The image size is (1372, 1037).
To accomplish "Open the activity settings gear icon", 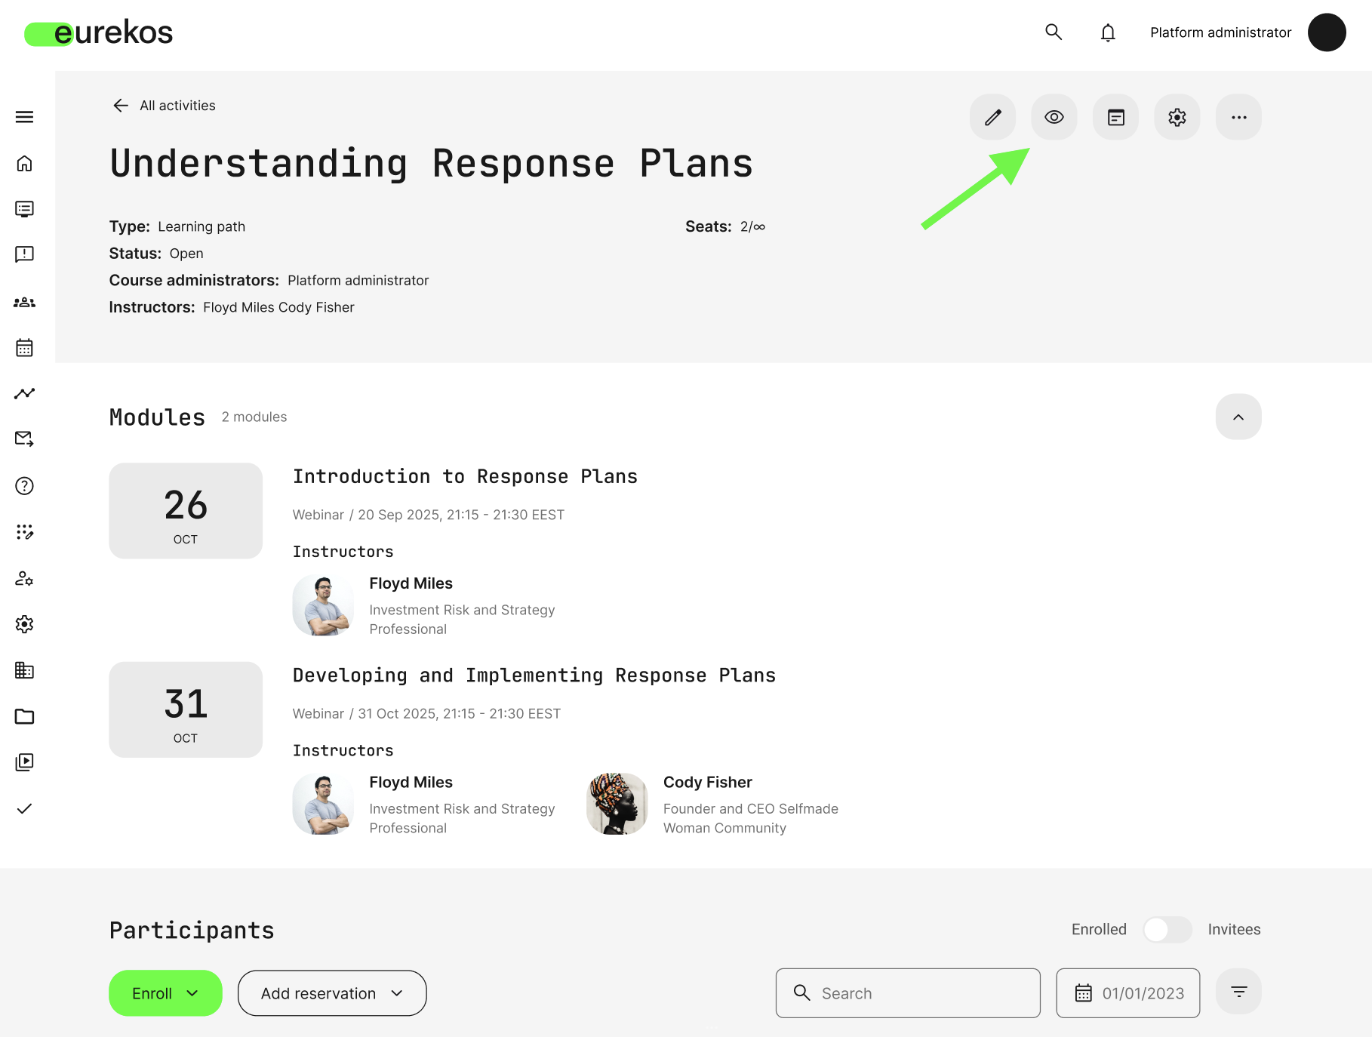I will pos(1177,117).
